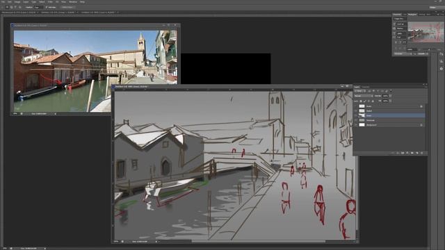The height and width of the screenshot is (250, 445).
Task: Open the Filter menu
Action: click(x=50, y=2)
